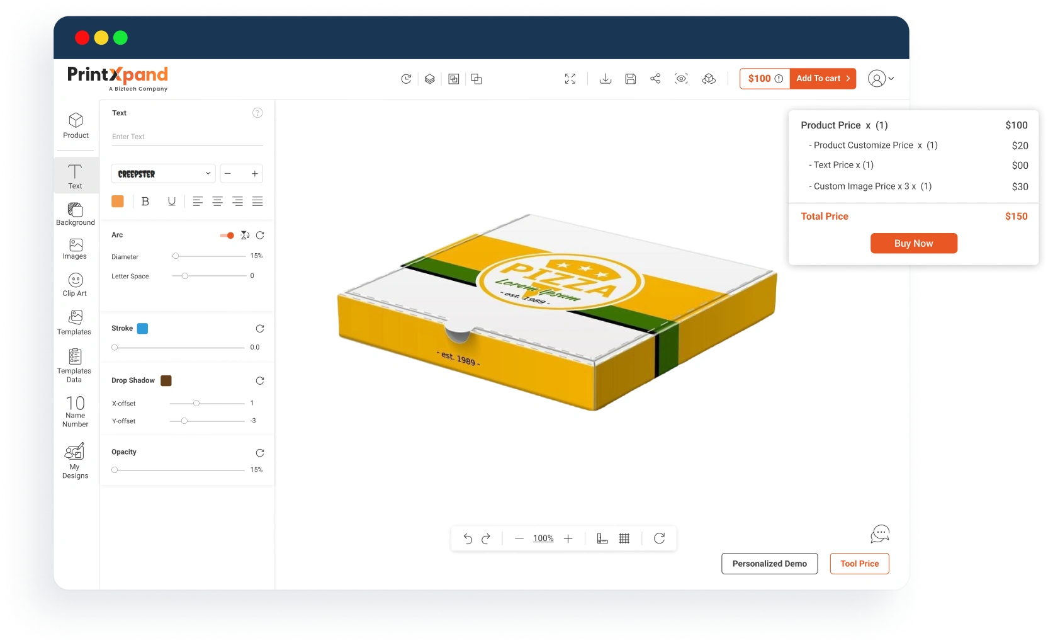Image resolution: width=1048 pixels, height=643 pixels.
Task: Toggle bold text formatting
Action: click(x=145, y=202)
